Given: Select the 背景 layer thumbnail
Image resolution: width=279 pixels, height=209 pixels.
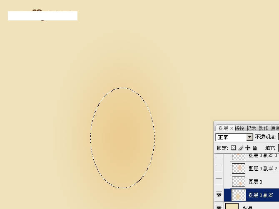Looking at the screenshot, I should point(232,207).
